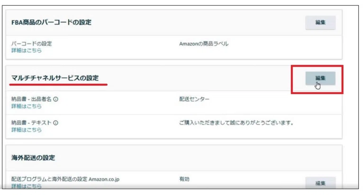Click the マルチチャネルサービスの設定 heading

click(55, 78)
